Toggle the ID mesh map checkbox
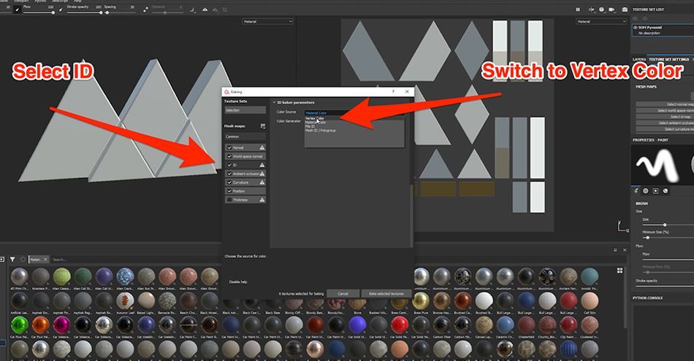 [229, 165]
